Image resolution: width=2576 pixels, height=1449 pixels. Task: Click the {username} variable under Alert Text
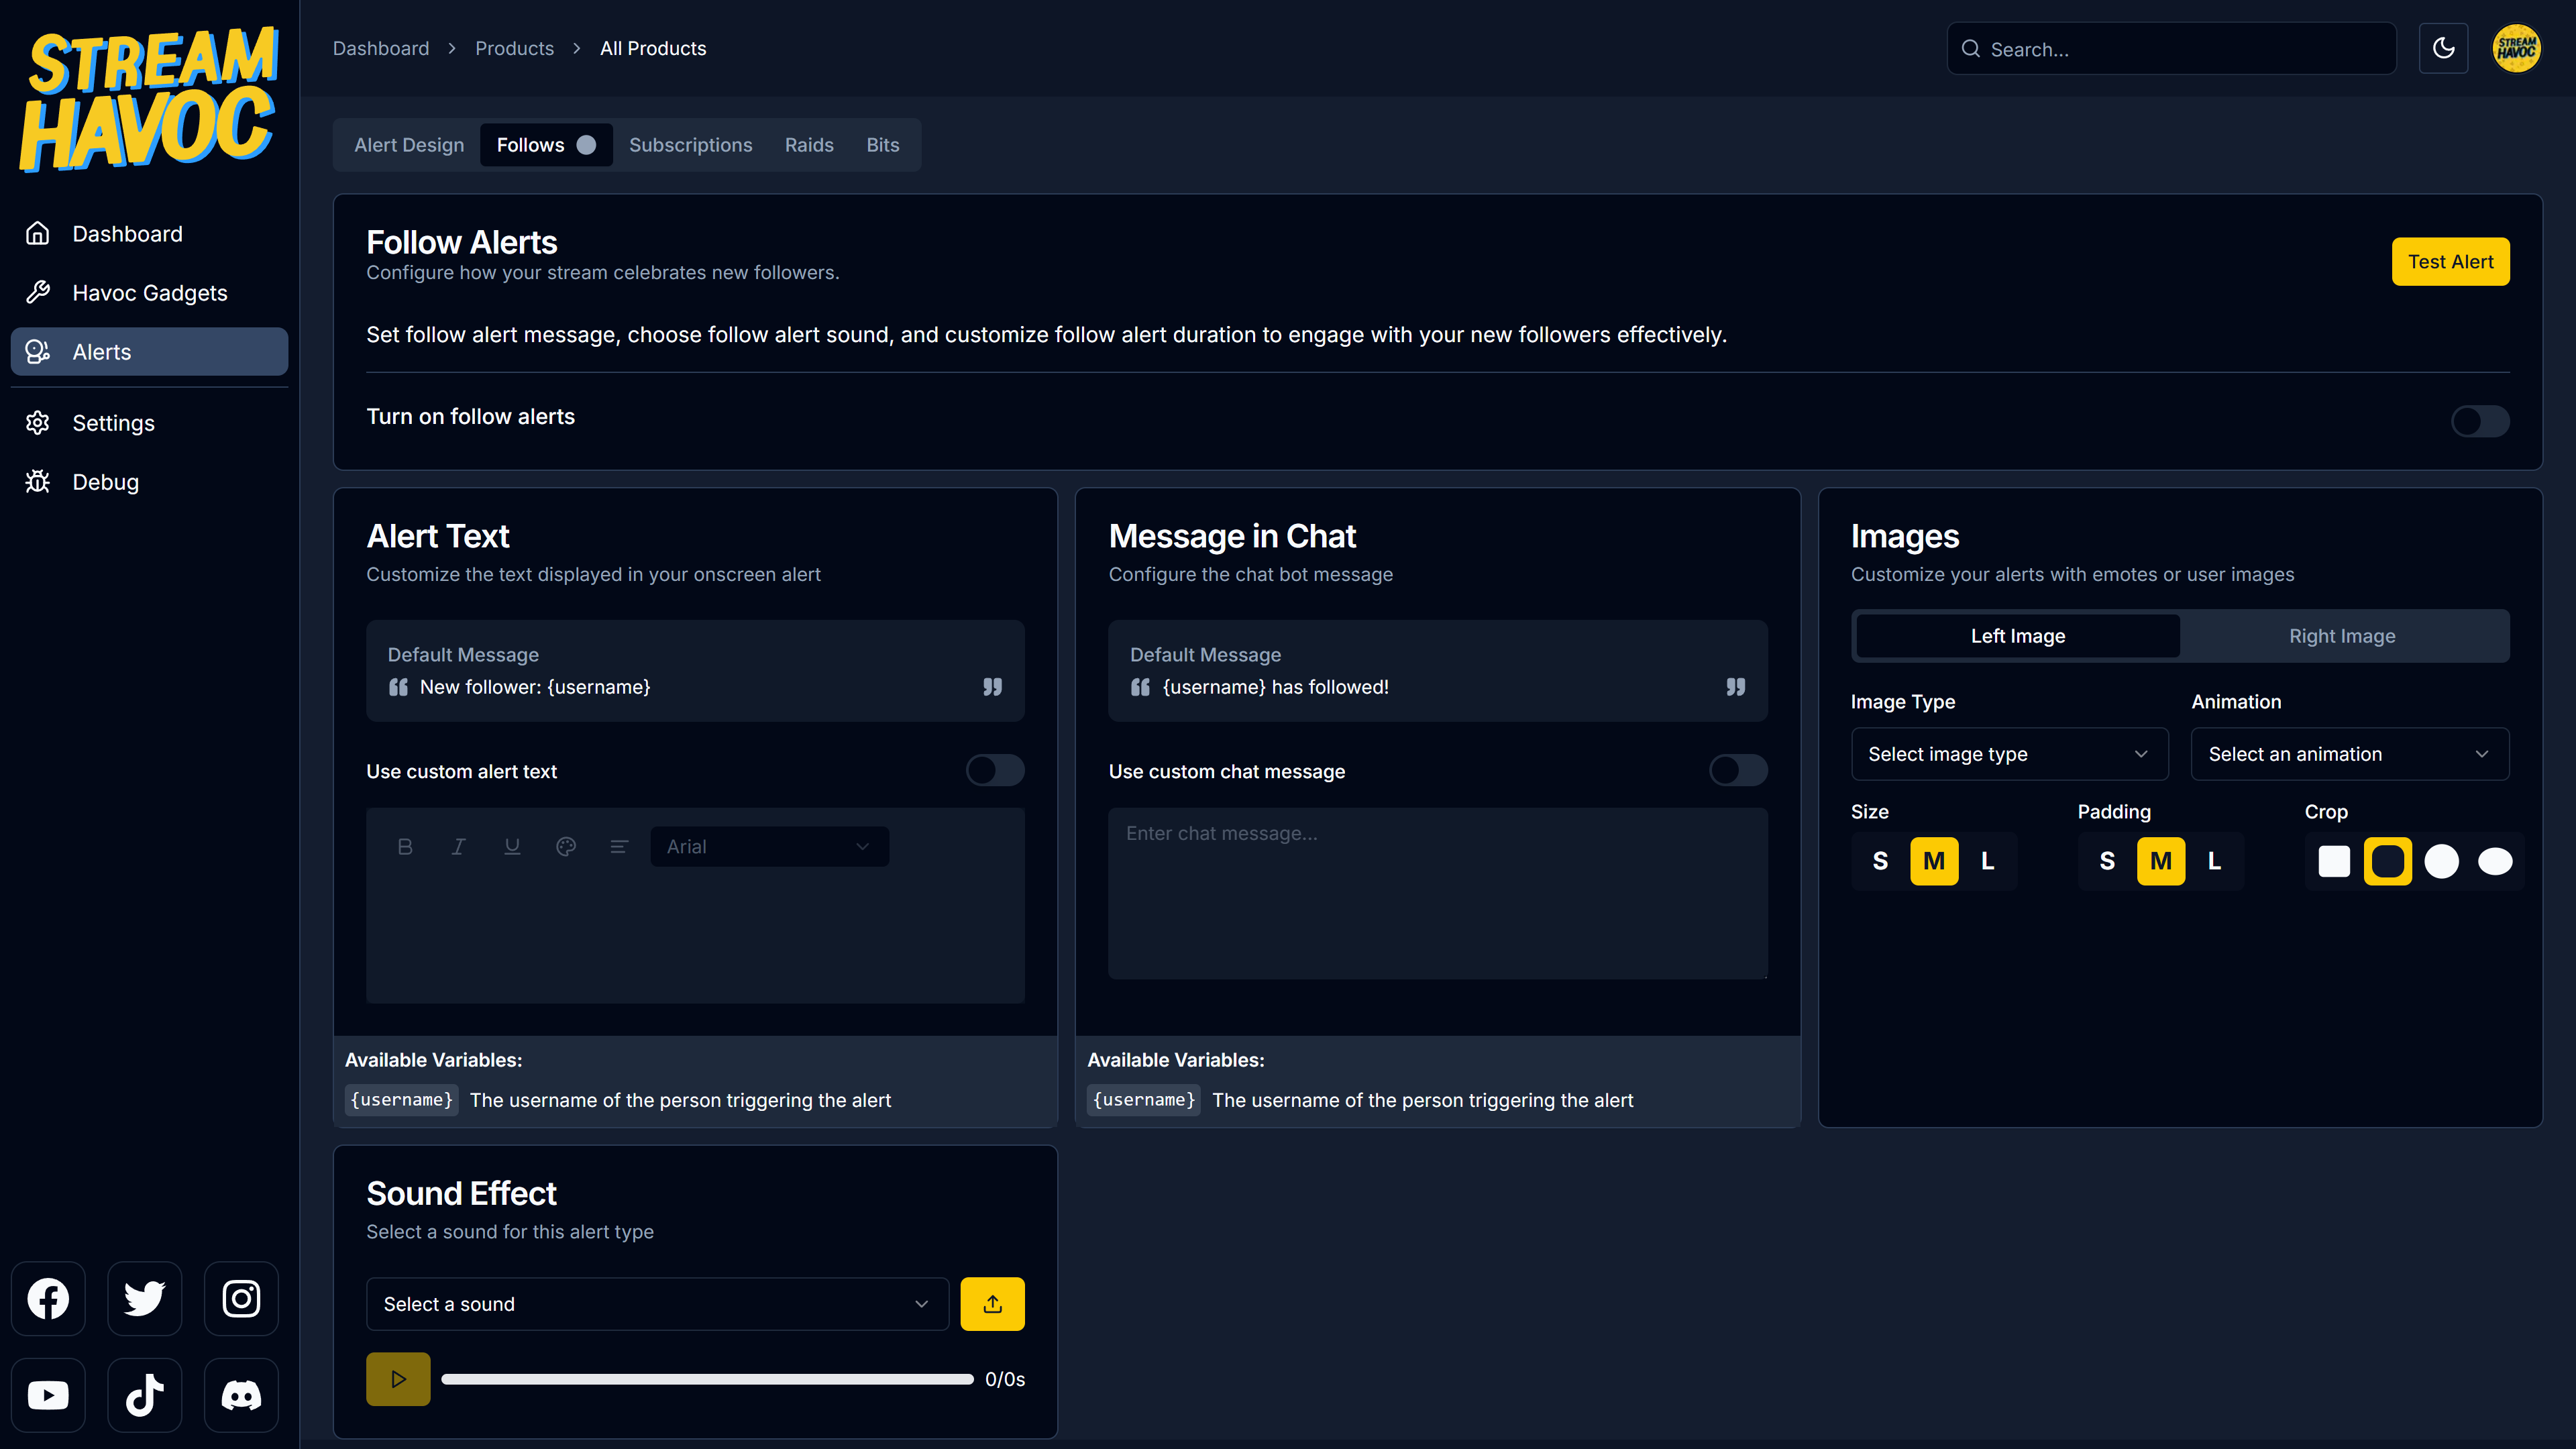click(x=402, y=1100)
